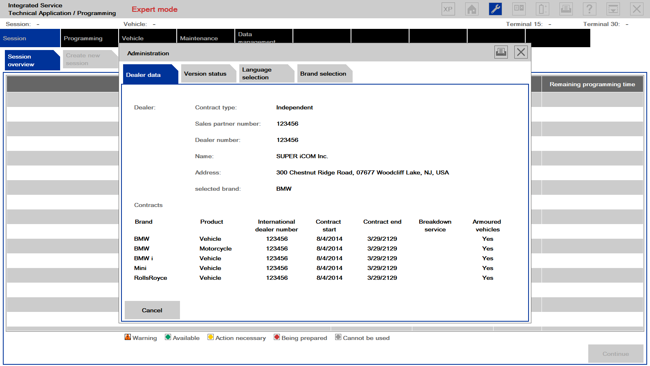Image resolution: width=650 pixels, height=366 pixels.
Task: Select the Data management main tab
Action: [264, 37]
